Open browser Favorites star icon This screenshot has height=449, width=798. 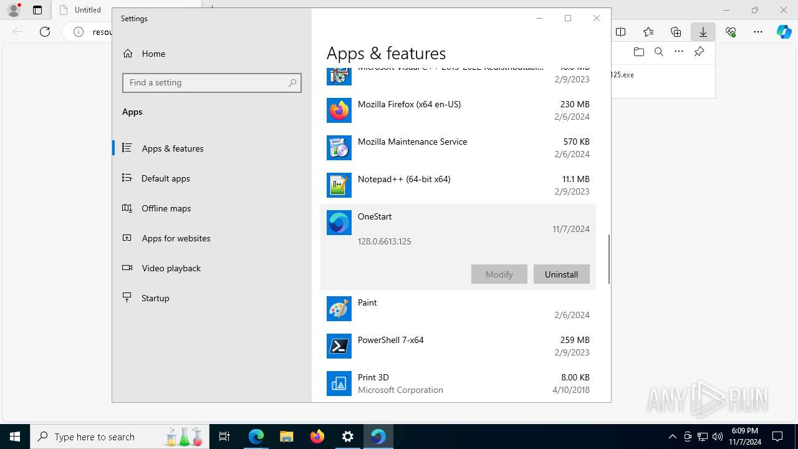pyautogui.click(x=648, y=32)
